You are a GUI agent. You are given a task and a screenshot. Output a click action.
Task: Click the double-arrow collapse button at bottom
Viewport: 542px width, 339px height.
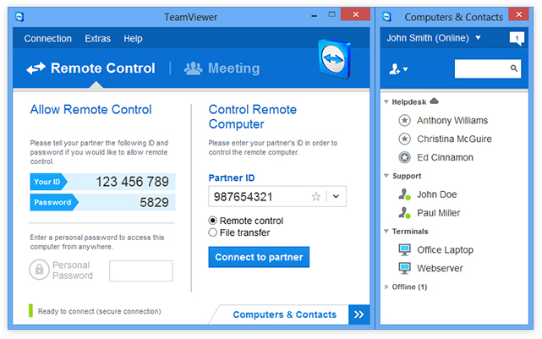(359, 314)
